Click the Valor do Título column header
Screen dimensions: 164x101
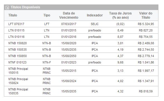pos(146,15)
